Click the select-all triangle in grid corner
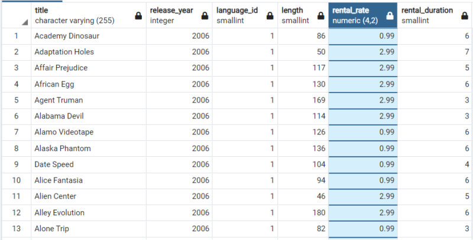The height and width of the screenshot is (240, 473). [25, 22]
